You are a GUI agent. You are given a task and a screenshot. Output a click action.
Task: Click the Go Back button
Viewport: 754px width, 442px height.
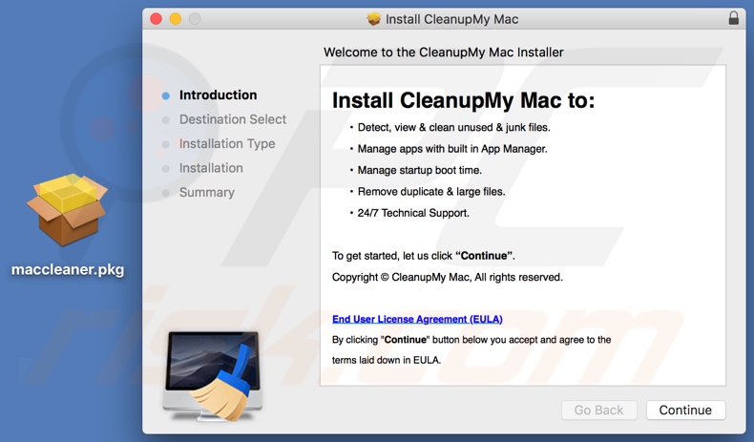pyautogui.click(x=598, y=410)
